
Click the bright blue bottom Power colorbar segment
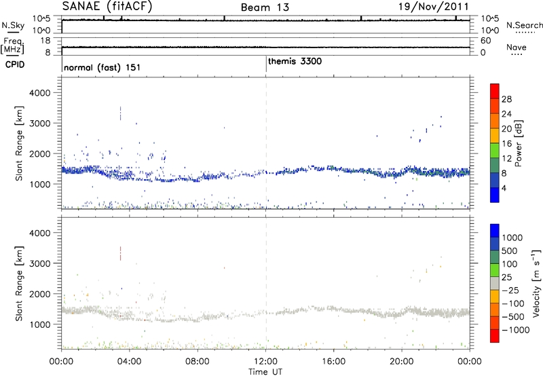495,195
